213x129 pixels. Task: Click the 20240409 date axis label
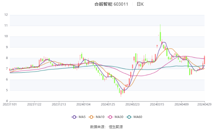point(181,104)
